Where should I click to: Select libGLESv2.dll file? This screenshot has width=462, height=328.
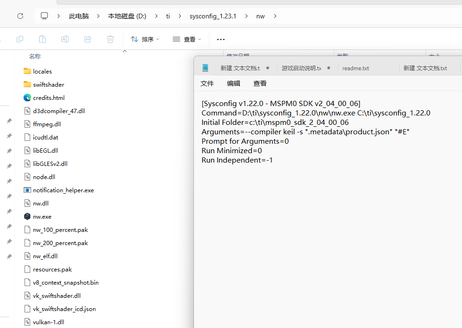(50, 164)
